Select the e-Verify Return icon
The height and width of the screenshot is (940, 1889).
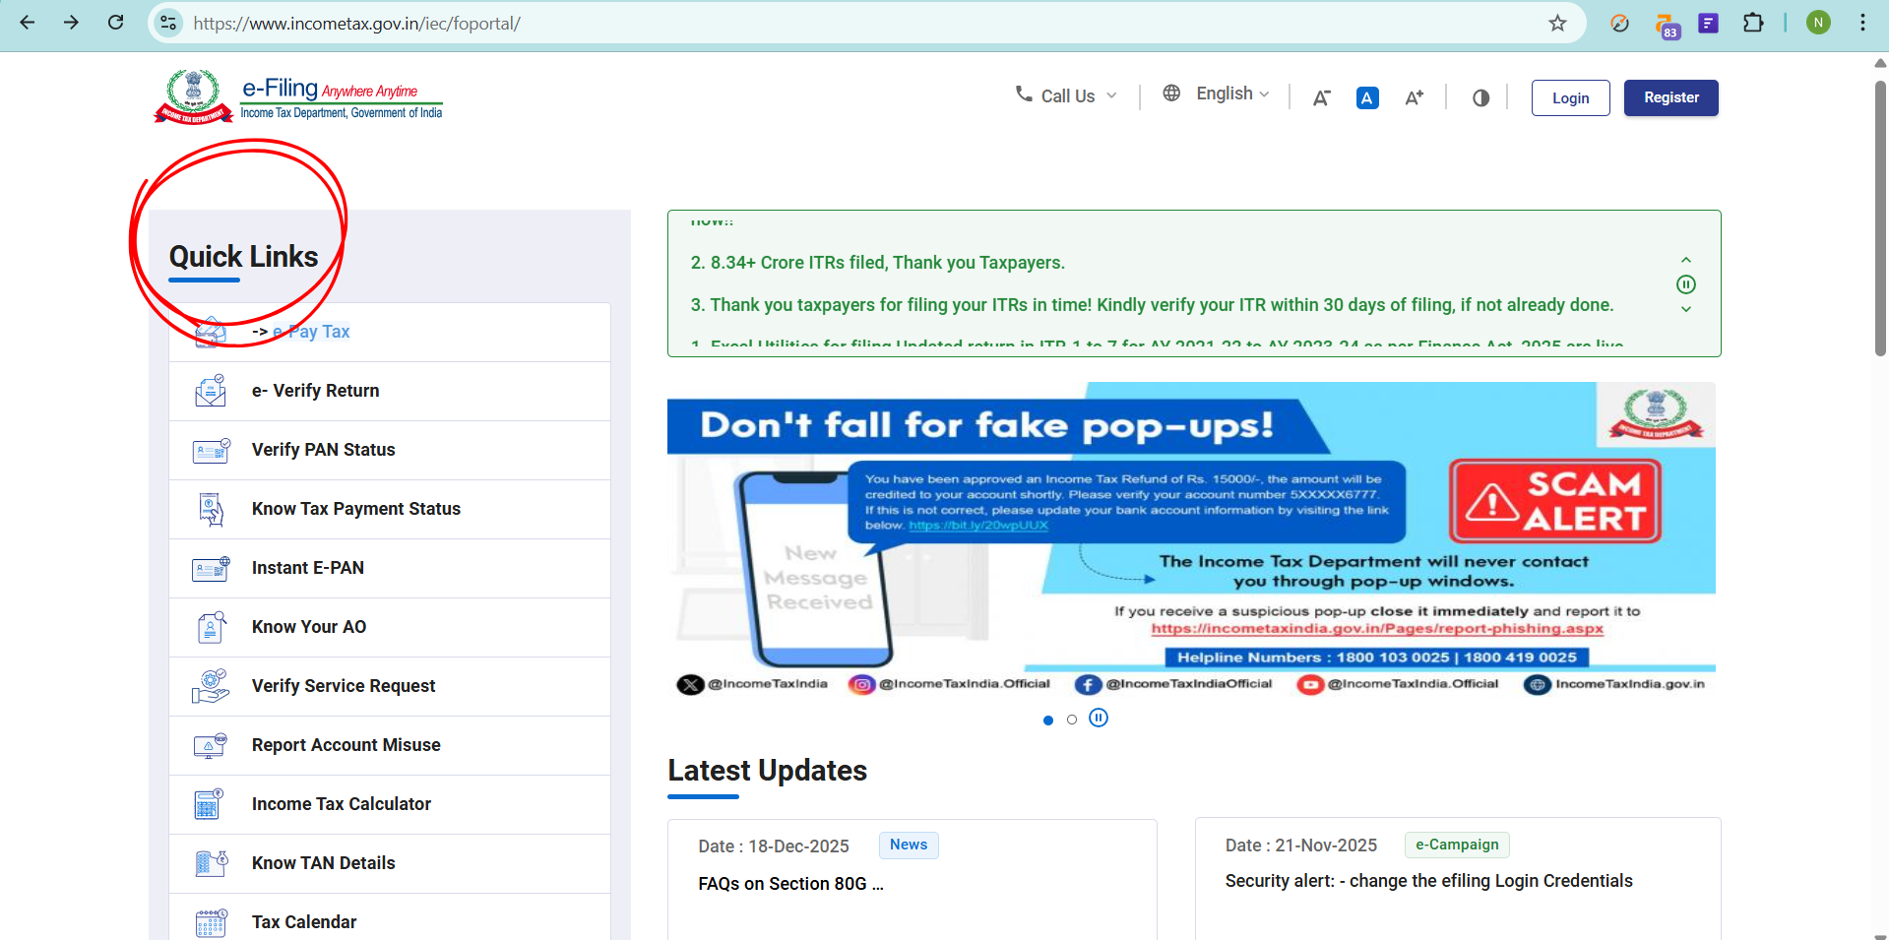(210, 391)
